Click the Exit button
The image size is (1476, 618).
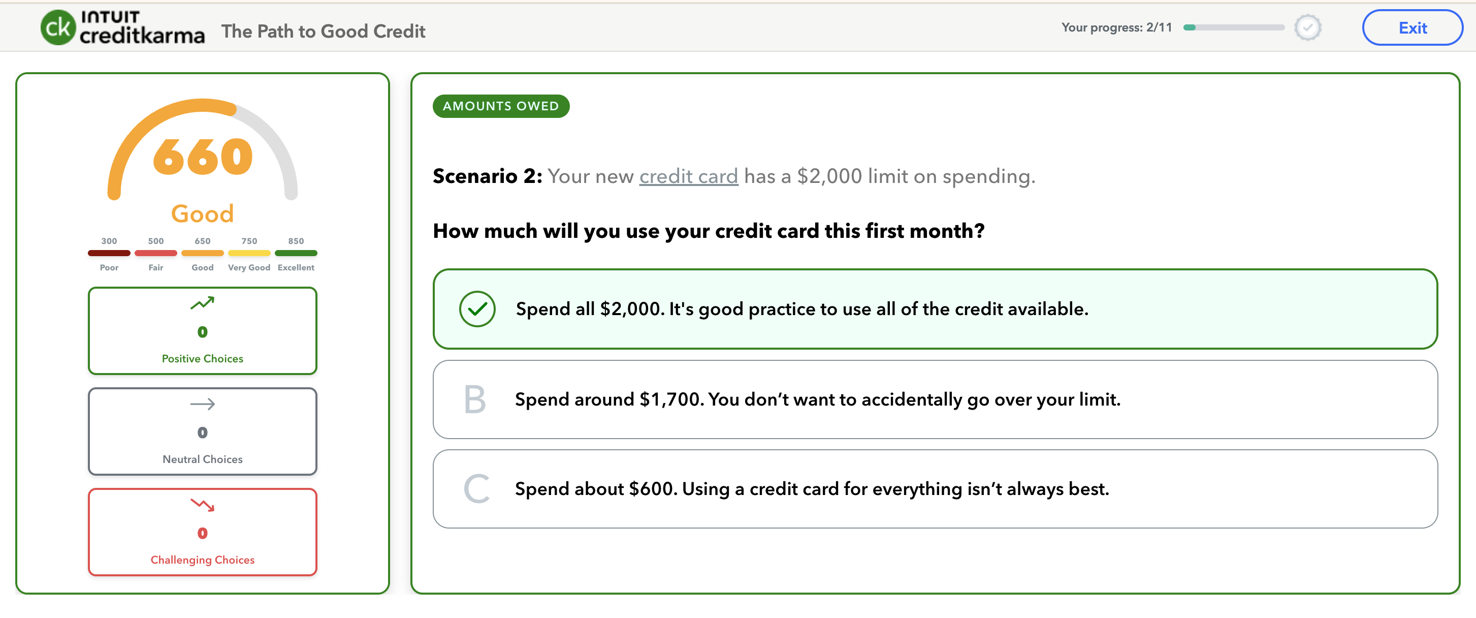pyautogui.click(x=1412, y=27)
